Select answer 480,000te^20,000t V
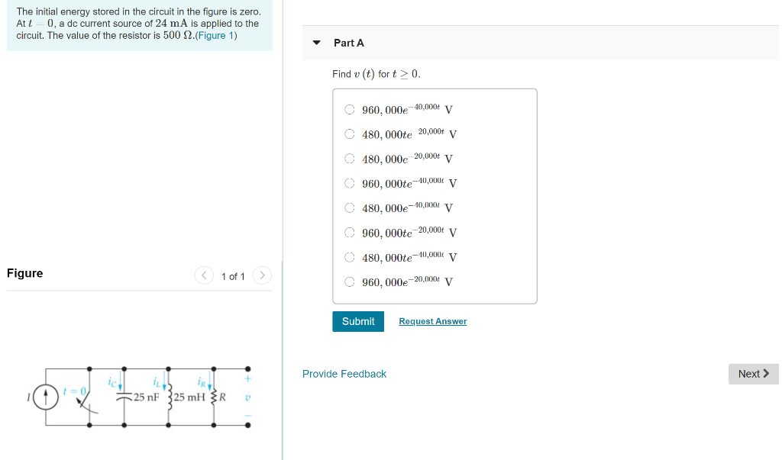 tap(349, 133)
